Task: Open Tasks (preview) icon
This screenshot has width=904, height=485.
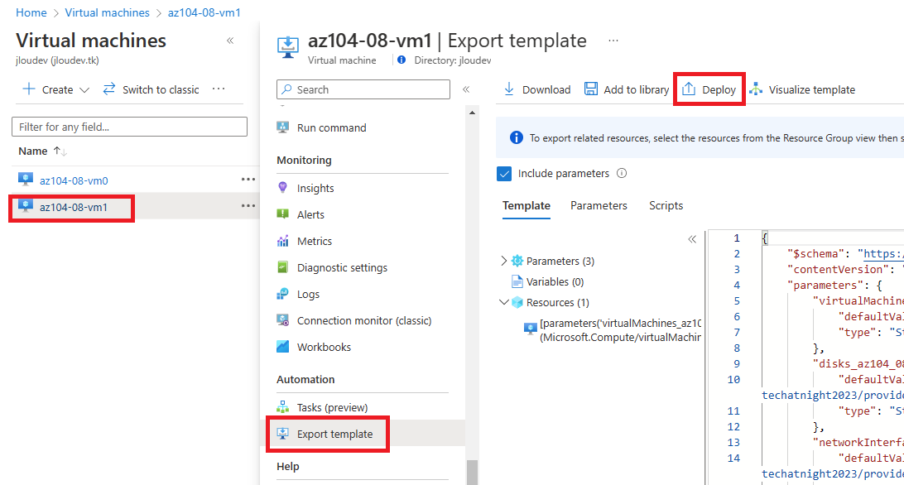Action: (282, 407)
